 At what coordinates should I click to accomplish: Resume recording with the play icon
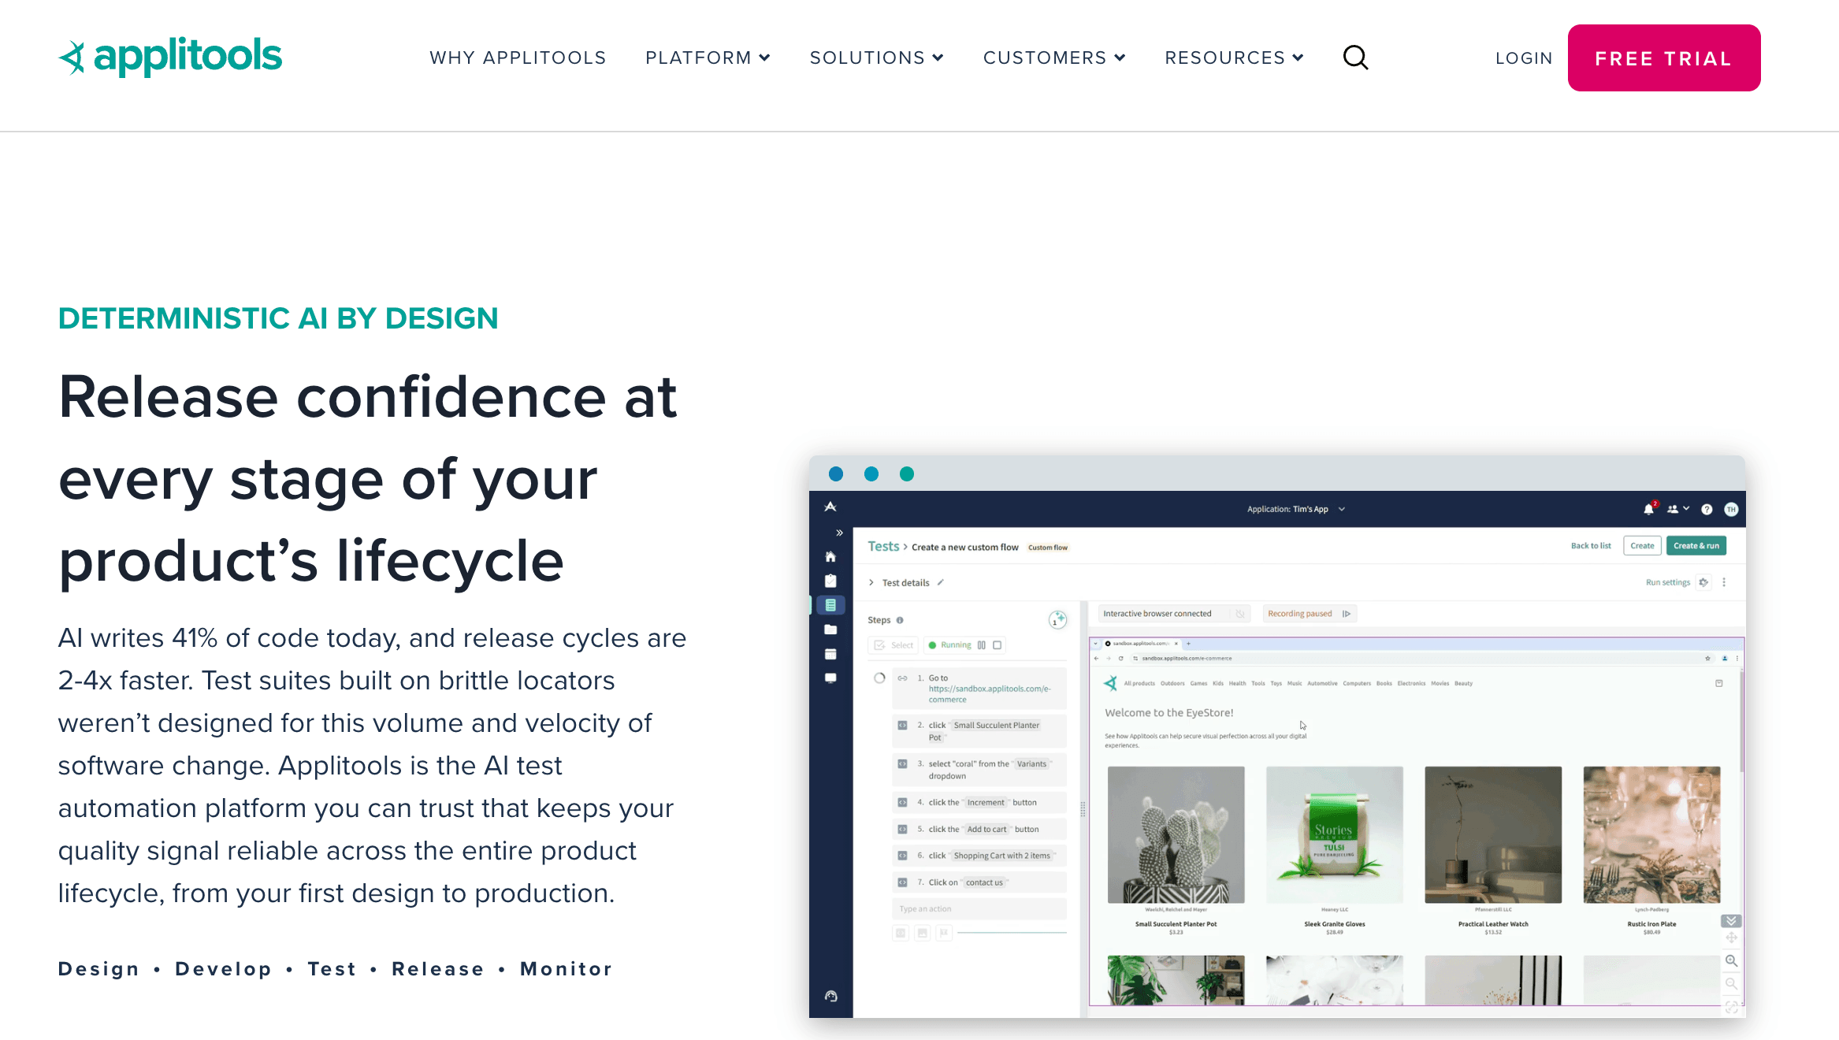[1347, 614]
